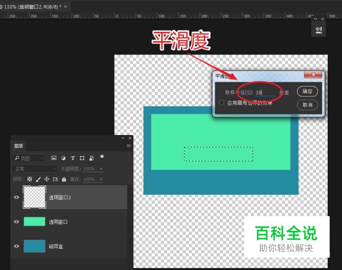
Task: Open the blend mode 正常 dropdown
Action: click(x=35, y=169)
